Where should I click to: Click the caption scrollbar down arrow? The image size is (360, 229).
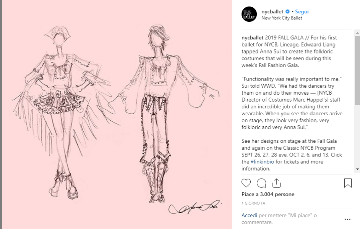click(357, 169)
